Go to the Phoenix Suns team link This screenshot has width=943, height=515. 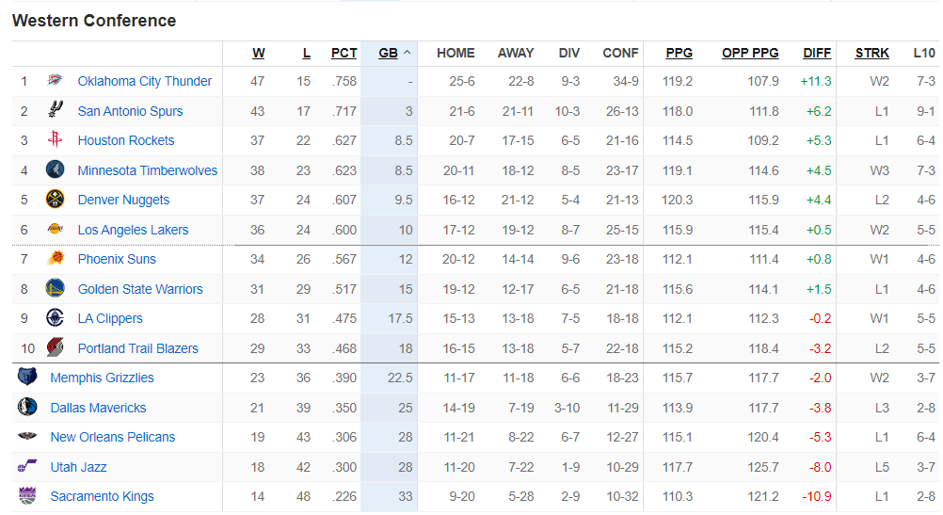tap(117, 259)
